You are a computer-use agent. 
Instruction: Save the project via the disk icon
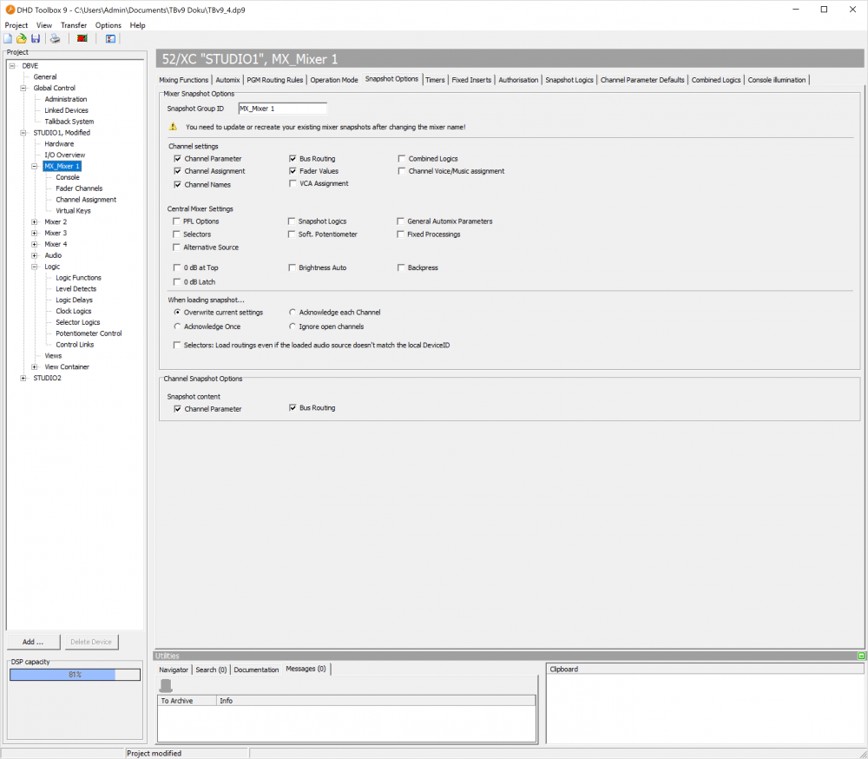point(34,38)
